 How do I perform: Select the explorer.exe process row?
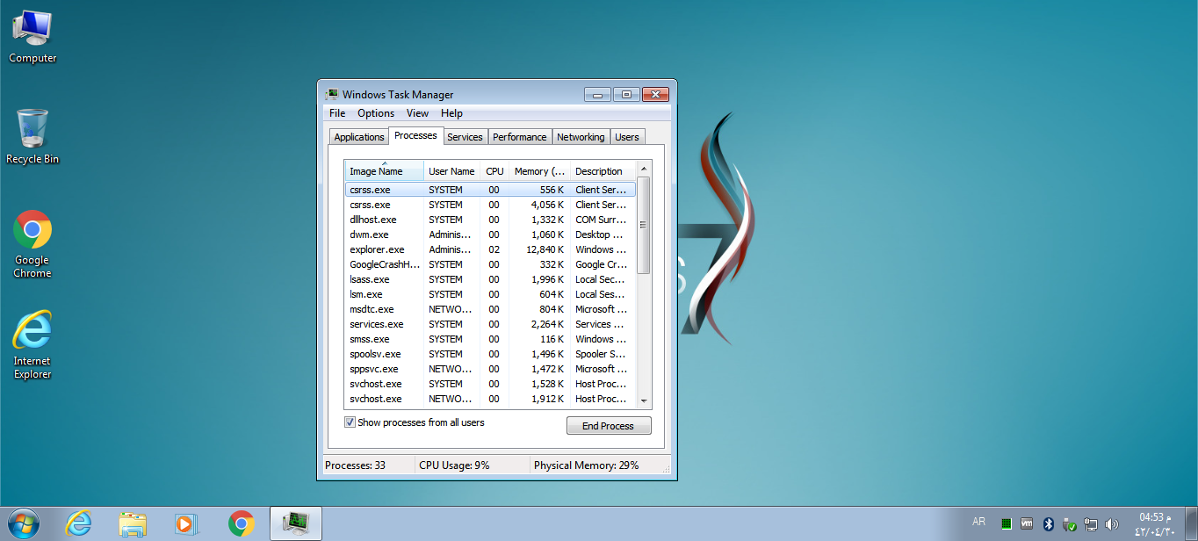click(490, 249)
